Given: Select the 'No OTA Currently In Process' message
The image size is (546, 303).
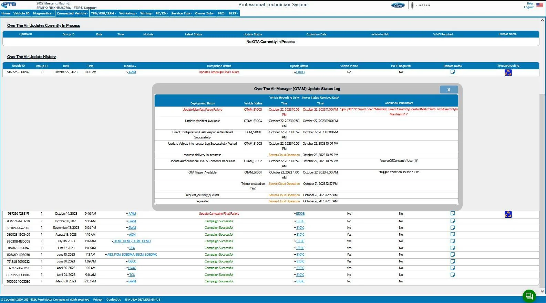Looking at the screenshot, I should tap(271, 42).
